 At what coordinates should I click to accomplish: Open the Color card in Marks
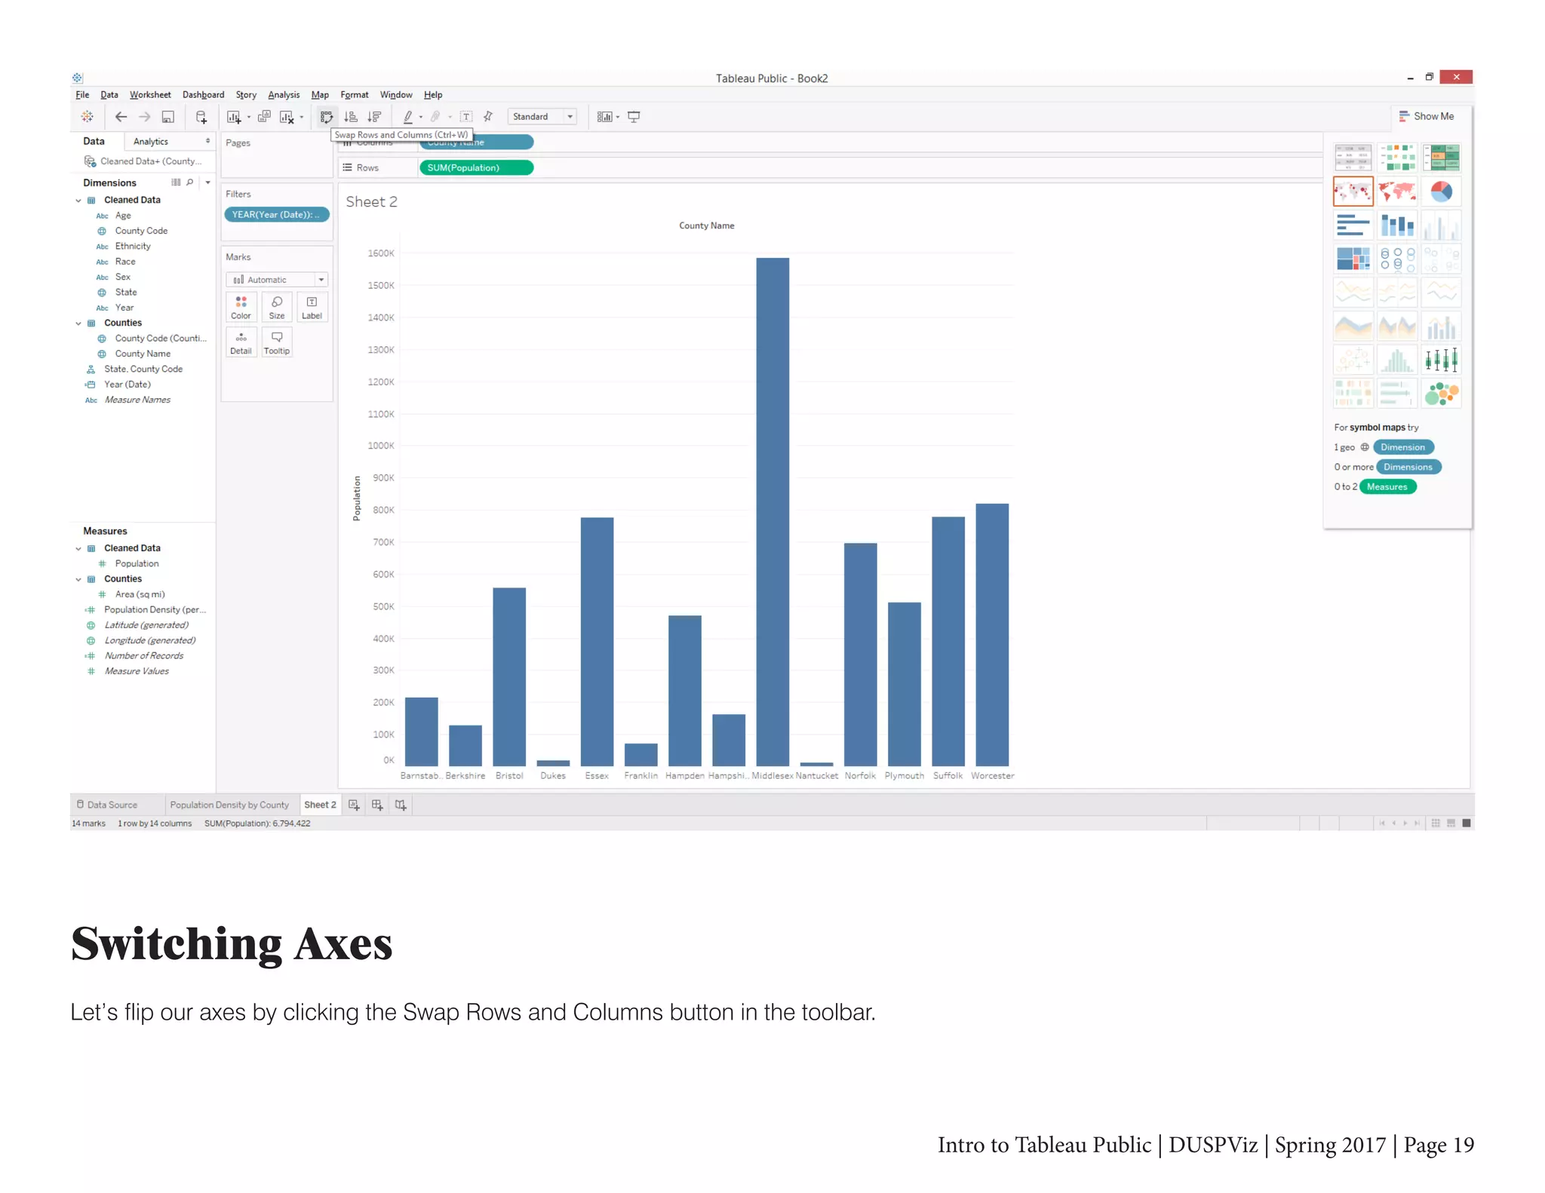(x=241, y=308)
